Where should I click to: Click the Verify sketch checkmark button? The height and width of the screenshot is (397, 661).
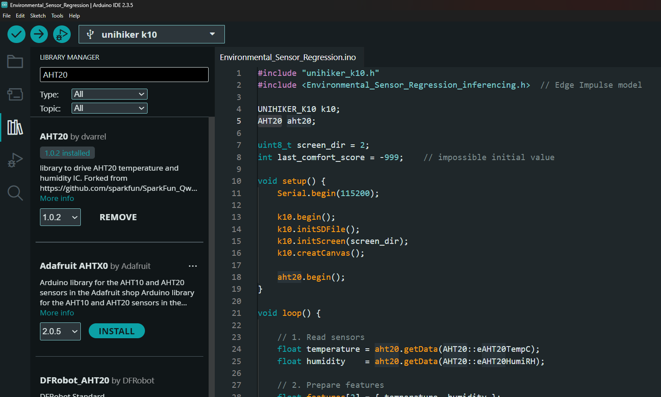pos(16,34)
